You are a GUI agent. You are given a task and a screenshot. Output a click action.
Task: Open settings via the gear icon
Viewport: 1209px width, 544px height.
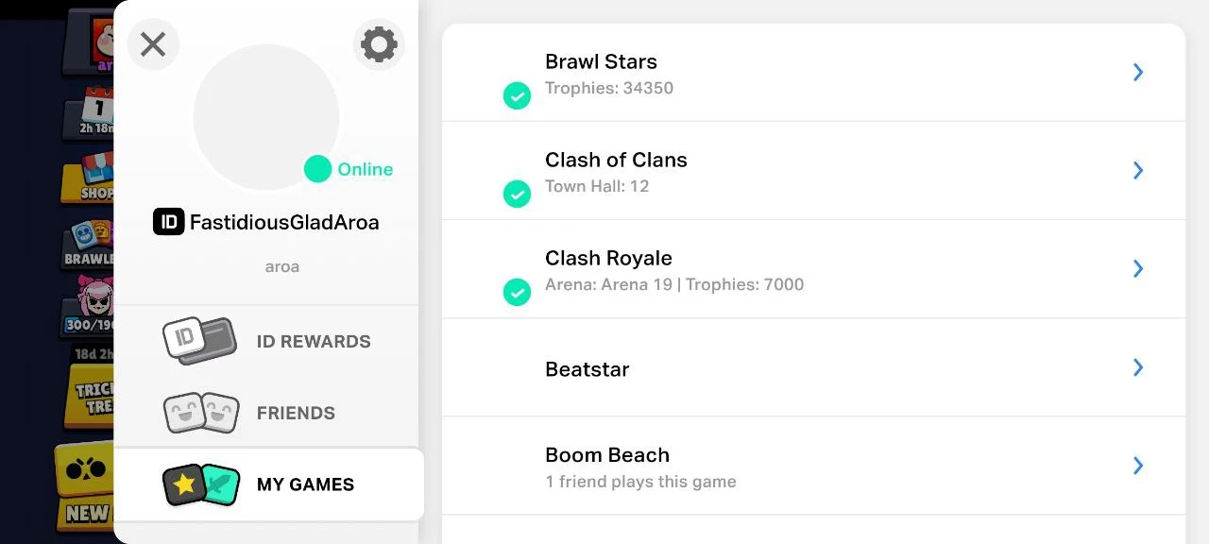coord(379,44)
